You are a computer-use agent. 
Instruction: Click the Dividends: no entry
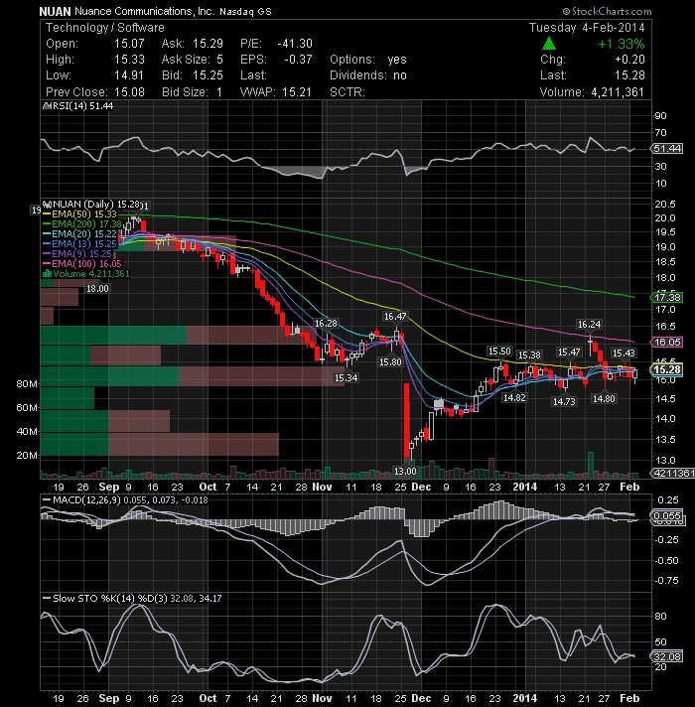coord(368,74)
